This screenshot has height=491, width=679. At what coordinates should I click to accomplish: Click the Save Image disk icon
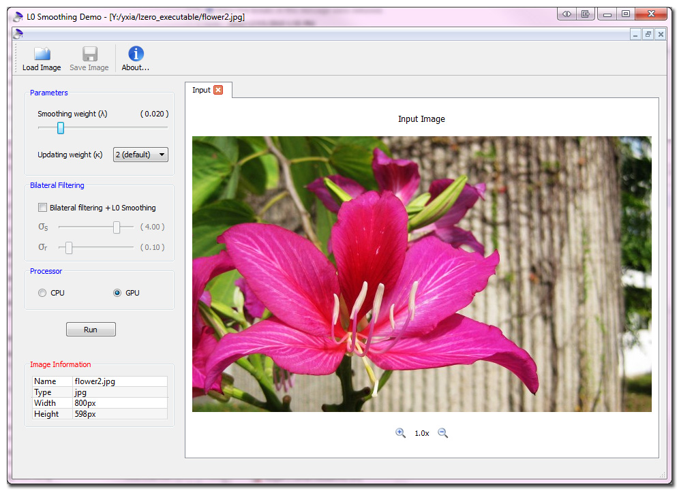coord(89,54)
